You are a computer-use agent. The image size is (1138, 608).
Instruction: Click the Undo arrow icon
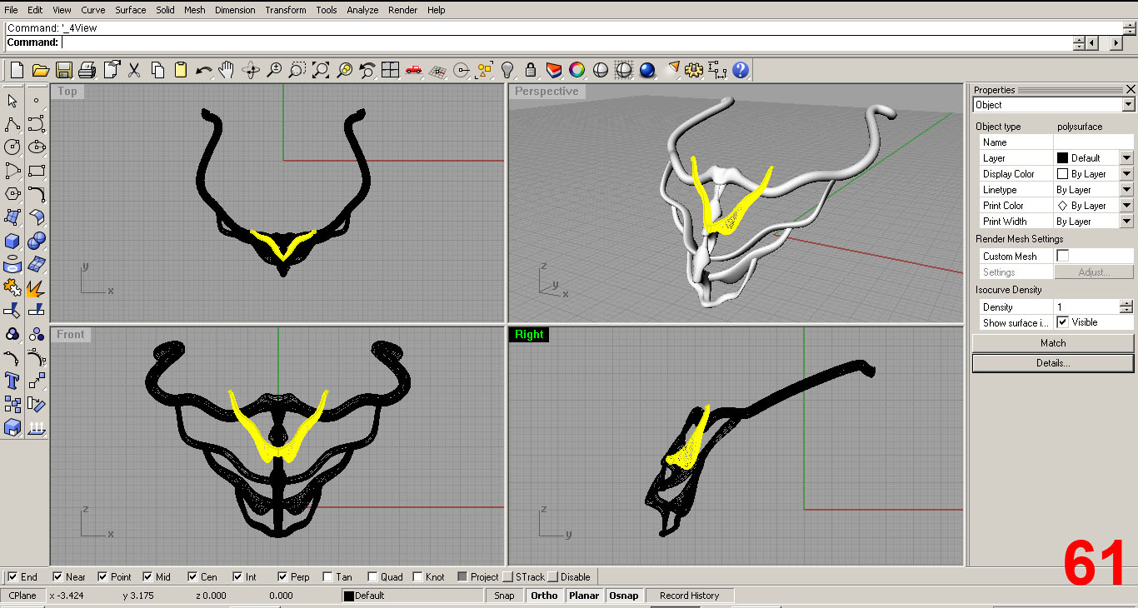coord(203,70)
